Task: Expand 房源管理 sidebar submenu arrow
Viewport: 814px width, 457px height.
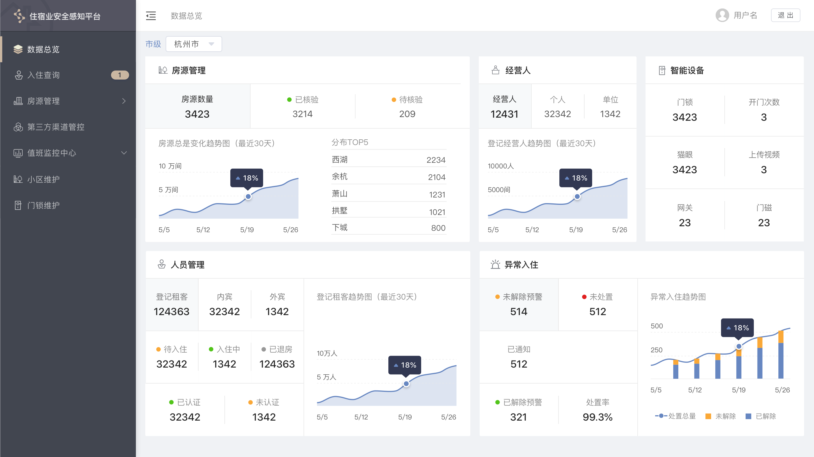Action: [x=124, y=101]
